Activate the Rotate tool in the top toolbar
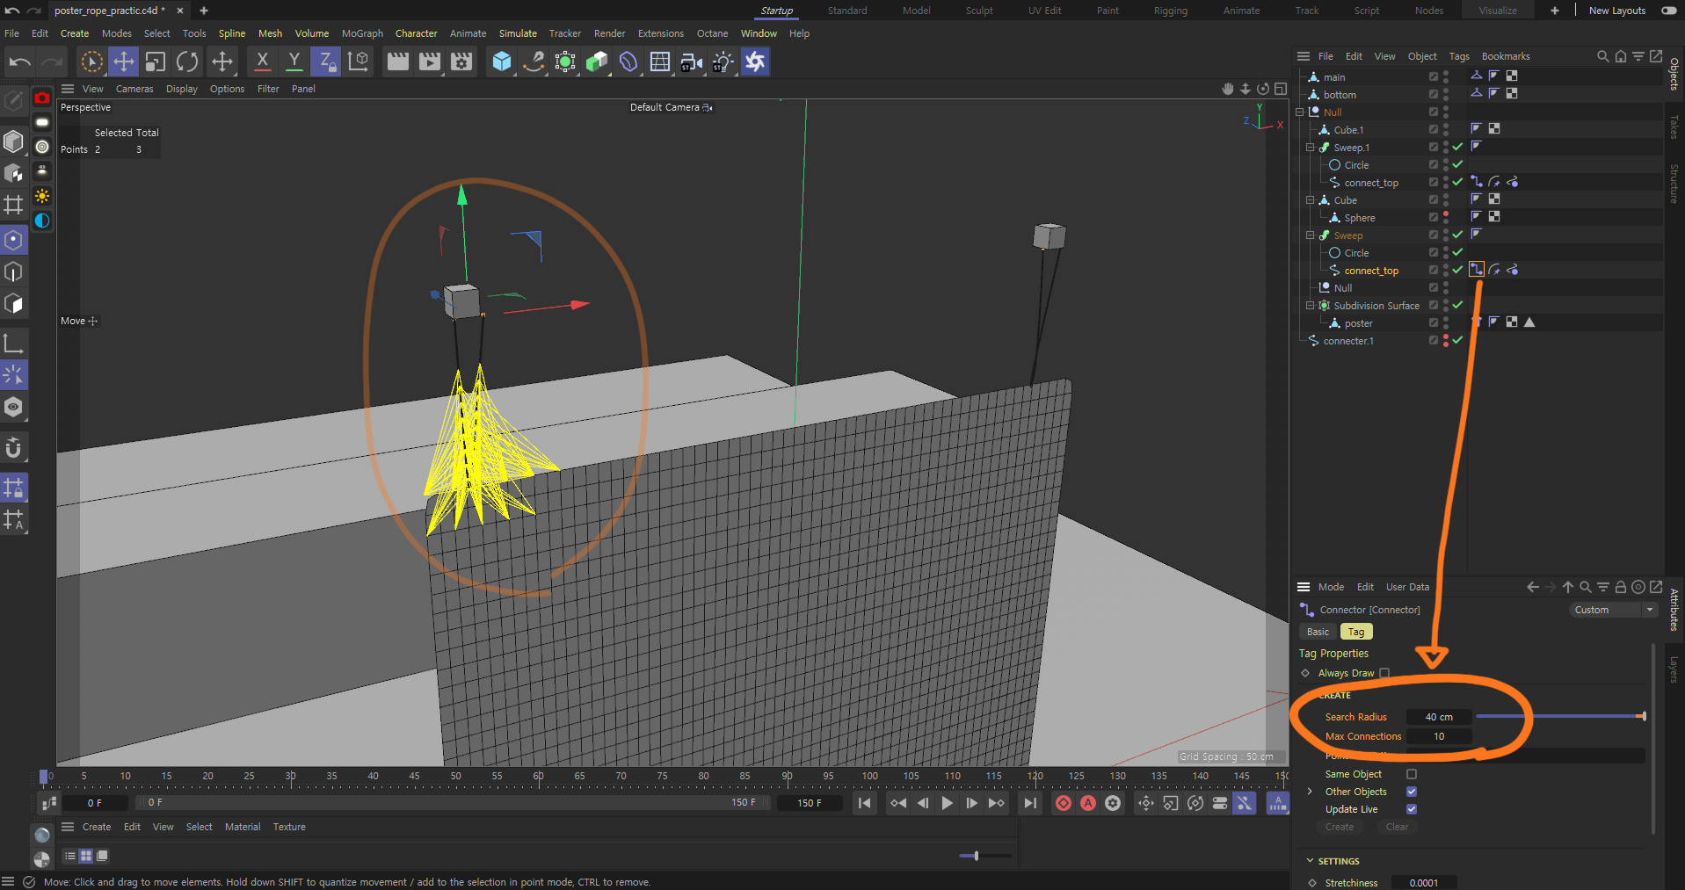1685x890 pixels. coord(187,62)
